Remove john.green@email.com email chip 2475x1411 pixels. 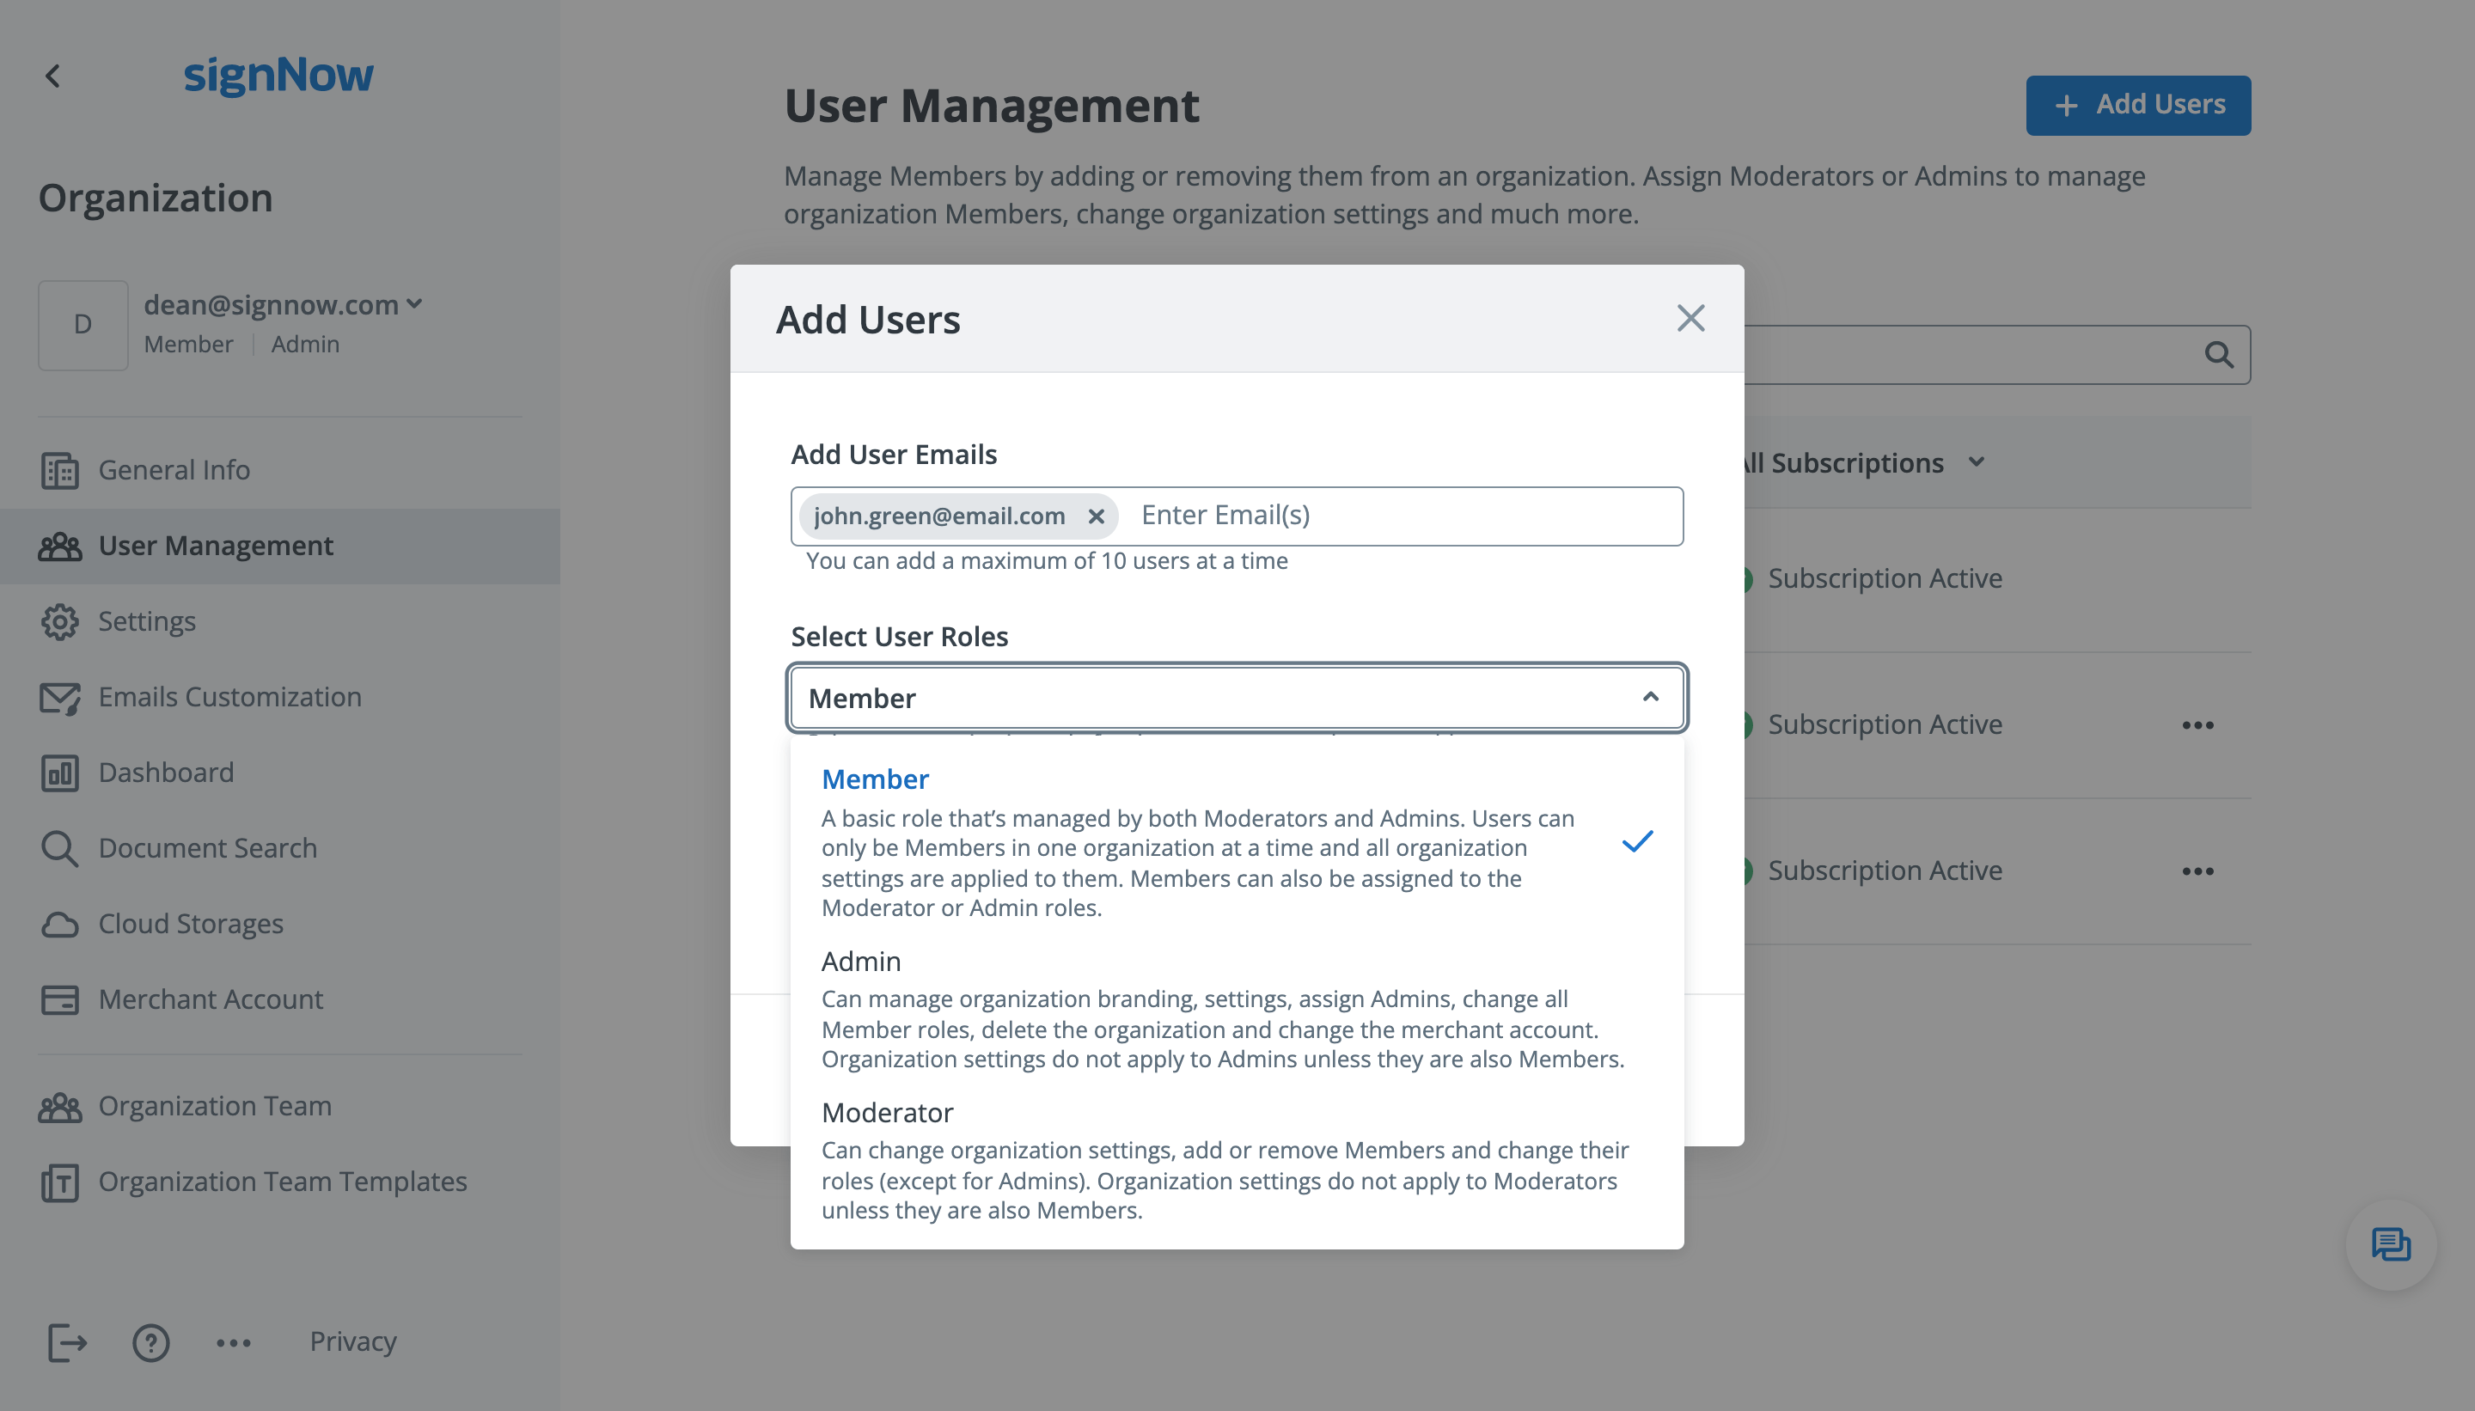(1096, 516)
